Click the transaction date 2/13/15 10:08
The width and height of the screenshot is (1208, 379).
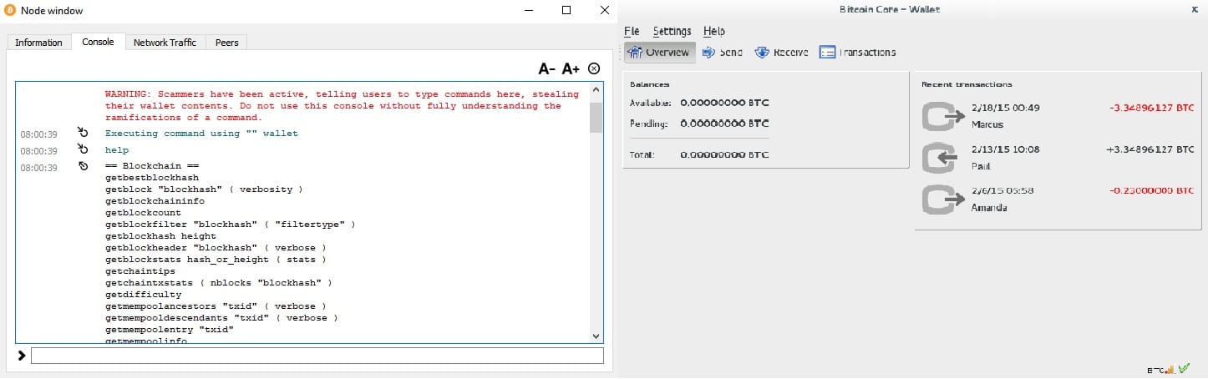pyautogui.click(x=1005, y=149)
